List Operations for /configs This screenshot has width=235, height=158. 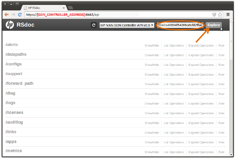point(174,65)
